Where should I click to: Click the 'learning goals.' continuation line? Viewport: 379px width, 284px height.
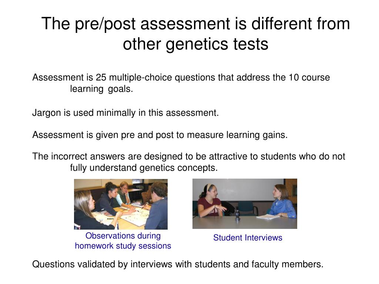[x=101, y=89]
